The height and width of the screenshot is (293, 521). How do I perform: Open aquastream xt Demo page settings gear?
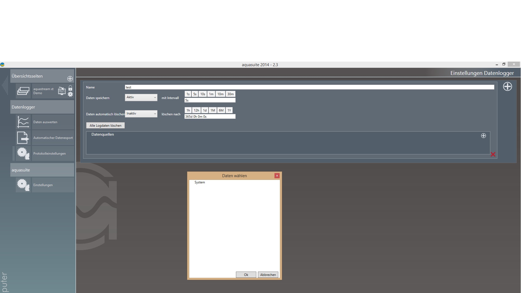point(70,94)
